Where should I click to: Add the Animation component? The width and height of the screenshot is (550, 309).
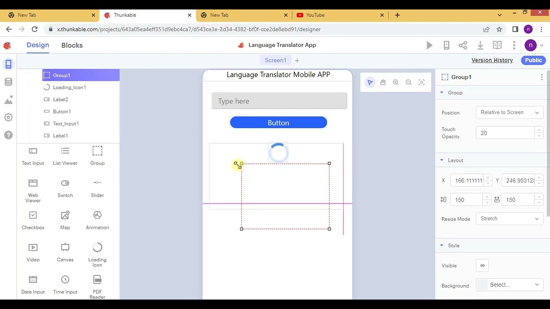pyautogui.click(x=98, y=221)
